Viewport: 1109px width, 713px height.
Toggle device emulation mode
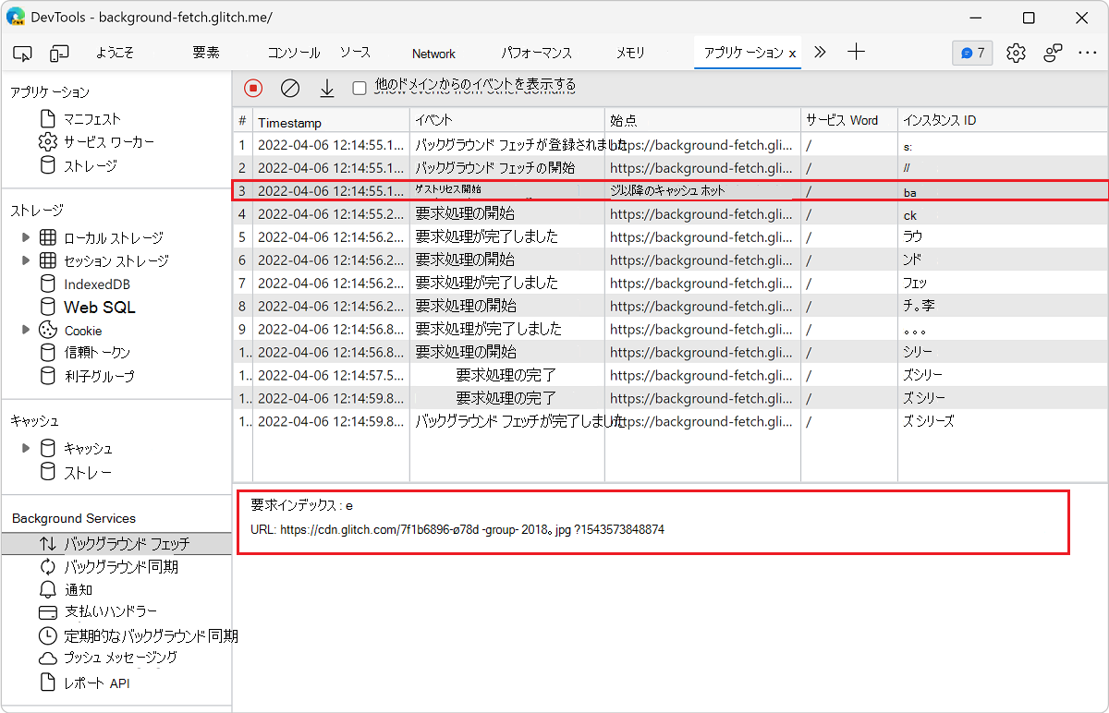coord(59,53)
